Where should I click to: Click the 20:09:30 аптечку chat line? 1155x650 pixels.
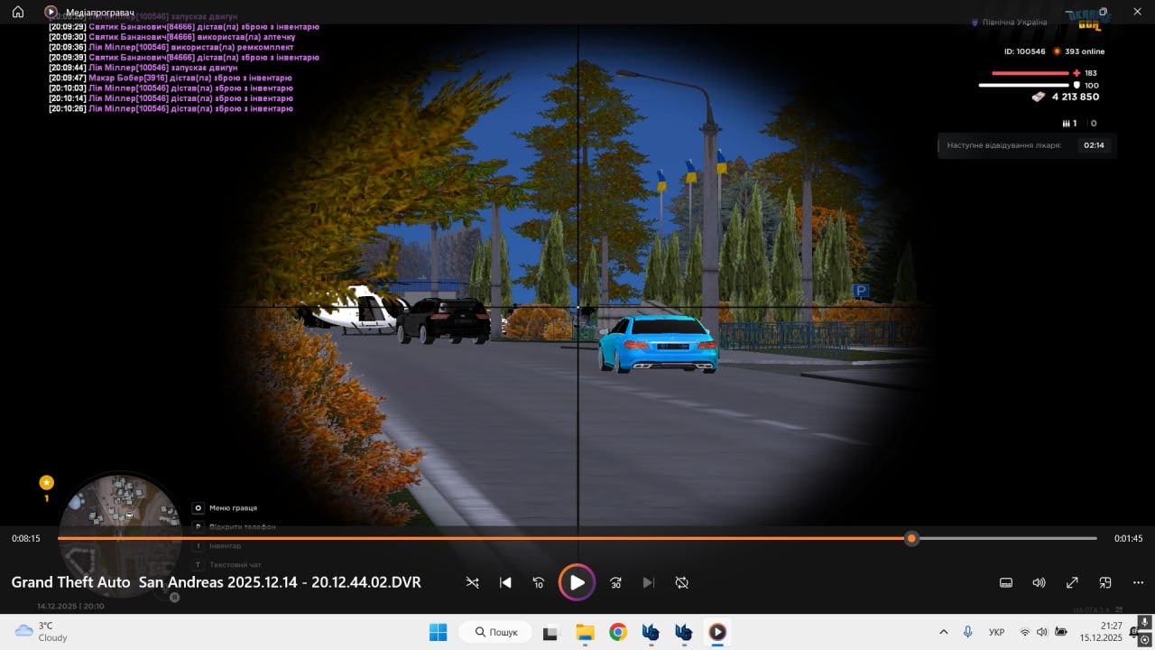pos(172,37)
